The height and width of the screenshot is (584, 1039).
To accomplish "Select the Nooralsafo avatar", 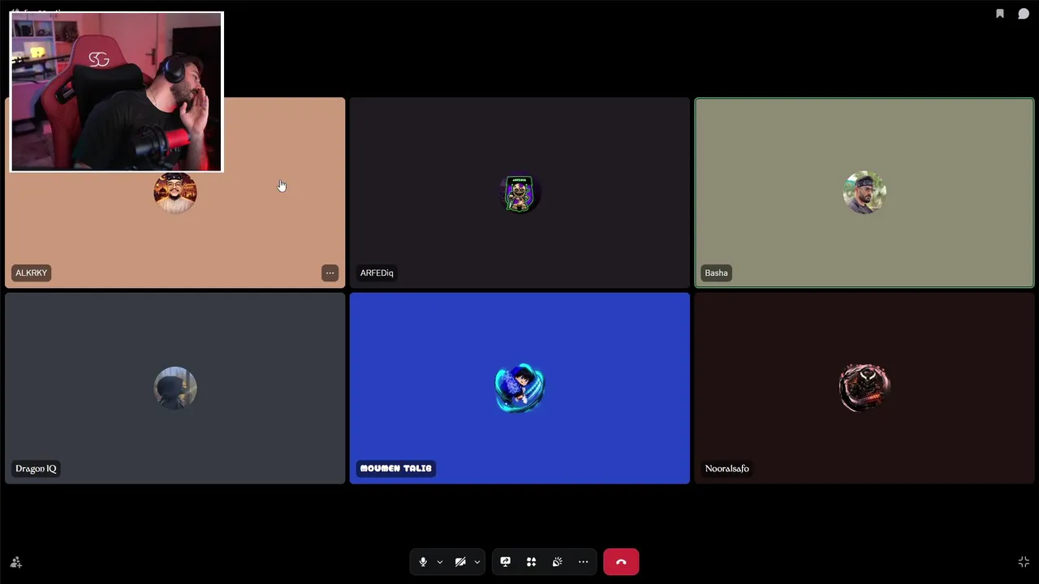I will [x=864, y=388].
